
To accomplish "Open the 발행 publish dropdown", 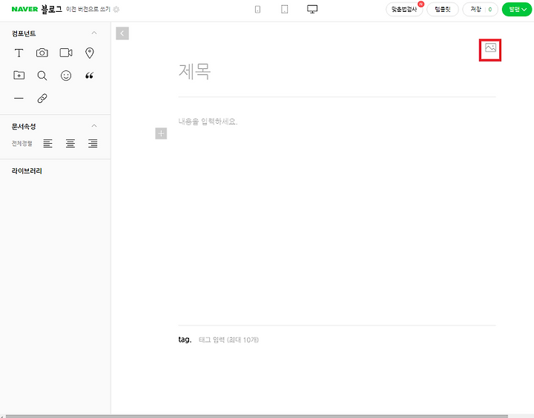I will (517, 10).
